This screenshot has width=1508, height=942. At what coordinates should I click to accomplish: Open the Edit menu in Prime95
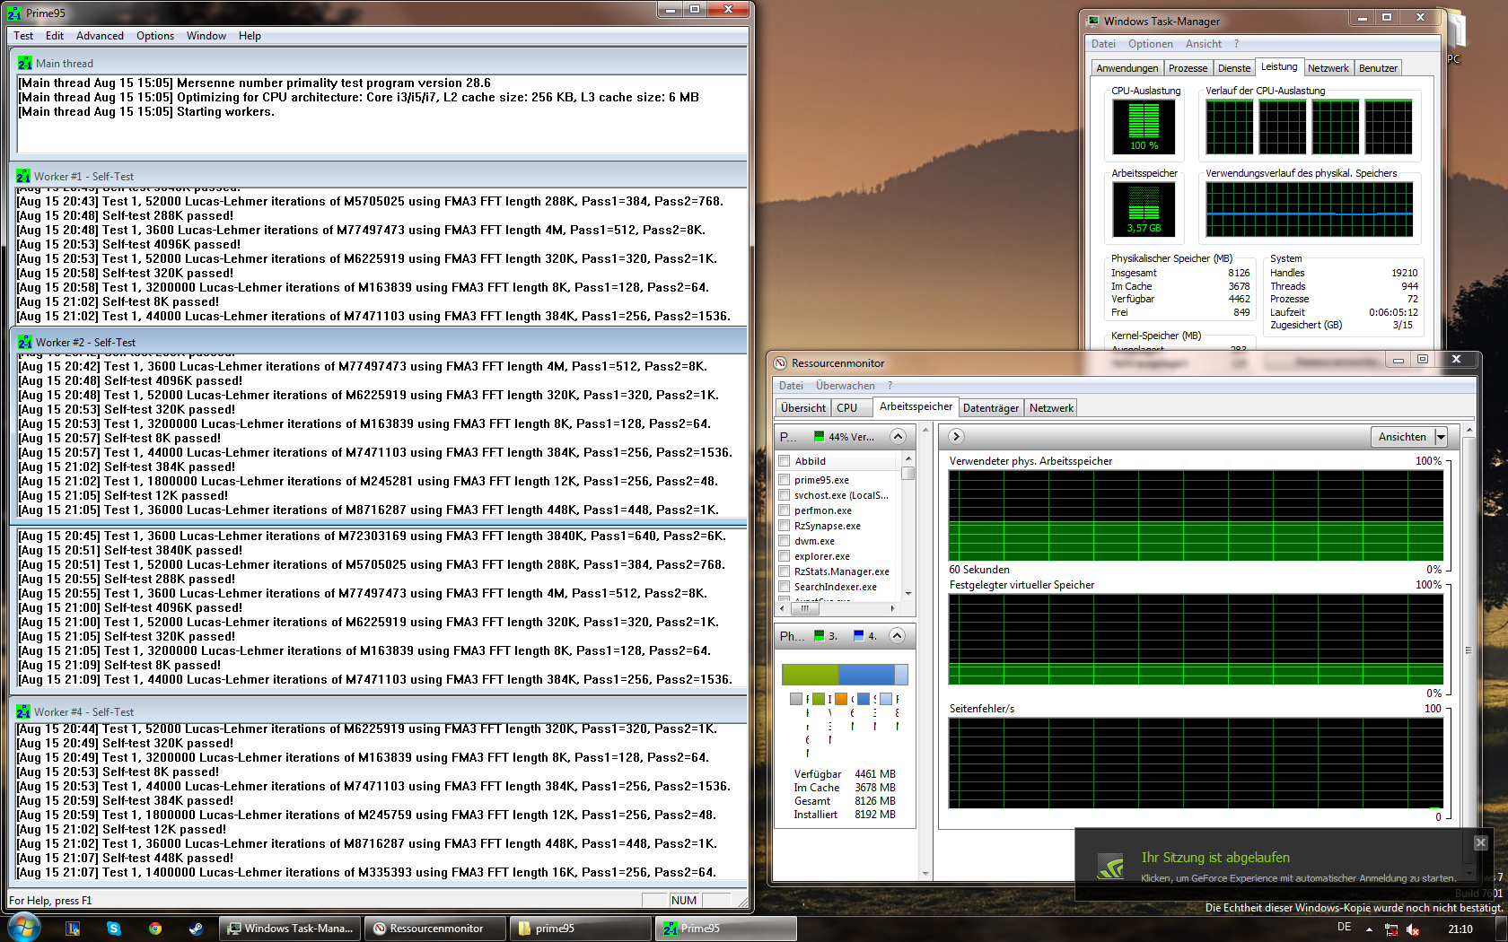pos(55,36)
